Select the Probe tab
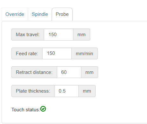147x124 pixels. coord(62,14)
